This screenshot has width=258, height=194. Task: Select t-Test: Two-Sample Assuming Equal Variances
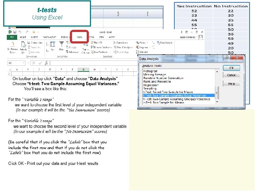click(x=179, y=96)
